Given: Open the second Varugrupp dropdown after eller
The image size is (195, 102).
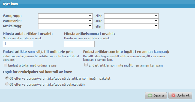Looking at the screenshot, I should pos(131,16).
